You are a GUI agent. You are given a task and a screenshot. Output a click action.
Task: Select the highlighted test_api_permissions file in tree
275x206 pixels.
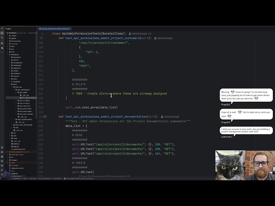coord(21,98)
